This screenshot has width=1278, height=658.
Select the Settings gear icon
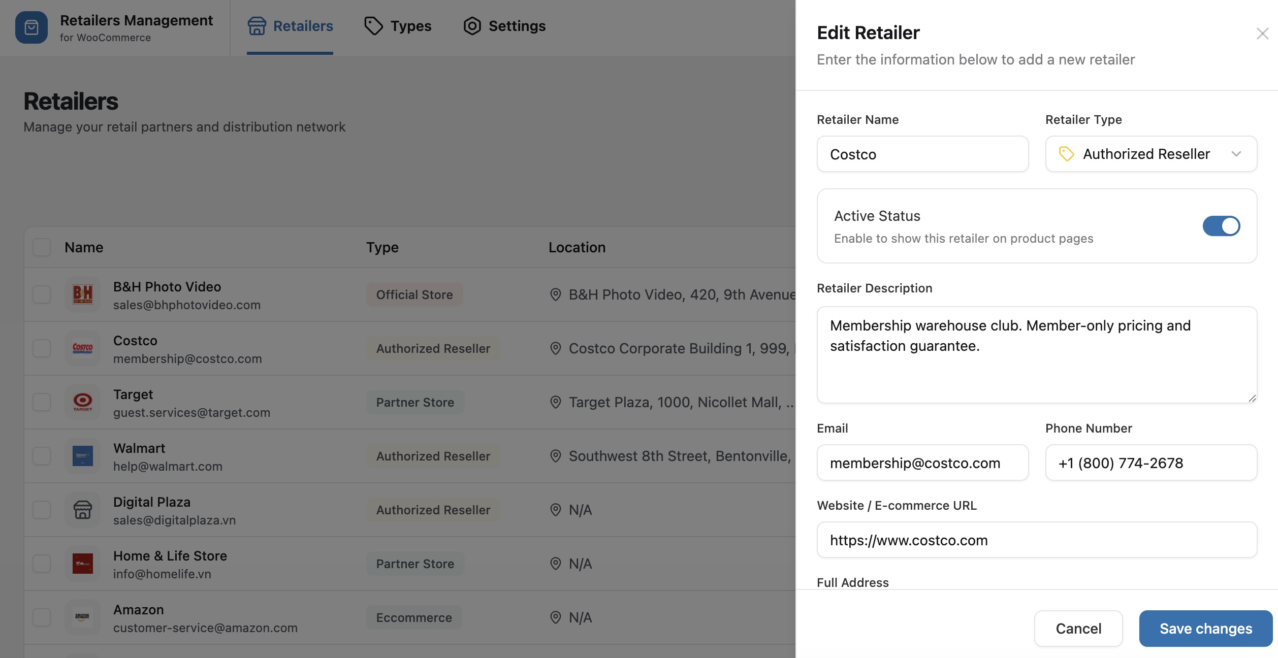click(x=471, y=26)
